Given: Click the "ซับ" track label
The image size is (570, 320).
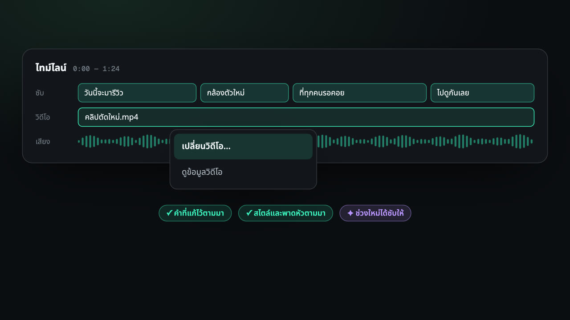Looking at the screenshot, I should pos(40,93).
